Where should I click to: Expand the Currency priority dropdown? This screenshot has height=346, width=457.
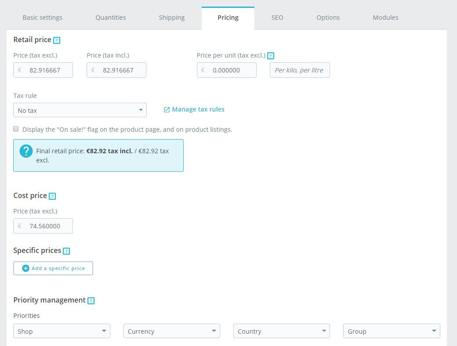pos(172,331)
